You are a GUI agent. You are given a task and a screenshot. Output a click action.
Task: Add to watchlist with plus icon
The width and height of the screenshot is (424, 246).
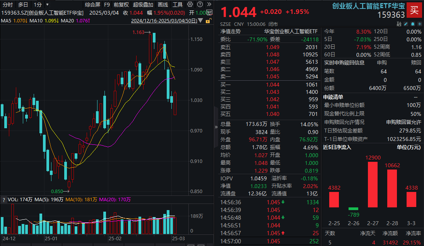tap(419, 24)
